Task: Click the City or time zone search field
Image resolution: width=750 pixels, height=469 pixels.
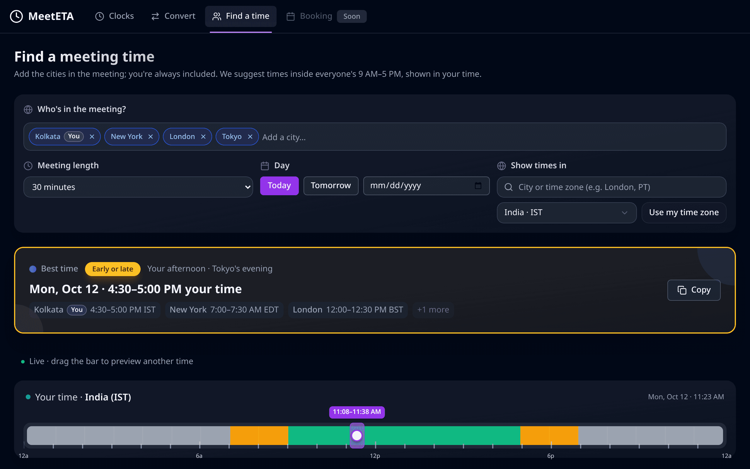Action: [611, 187]
